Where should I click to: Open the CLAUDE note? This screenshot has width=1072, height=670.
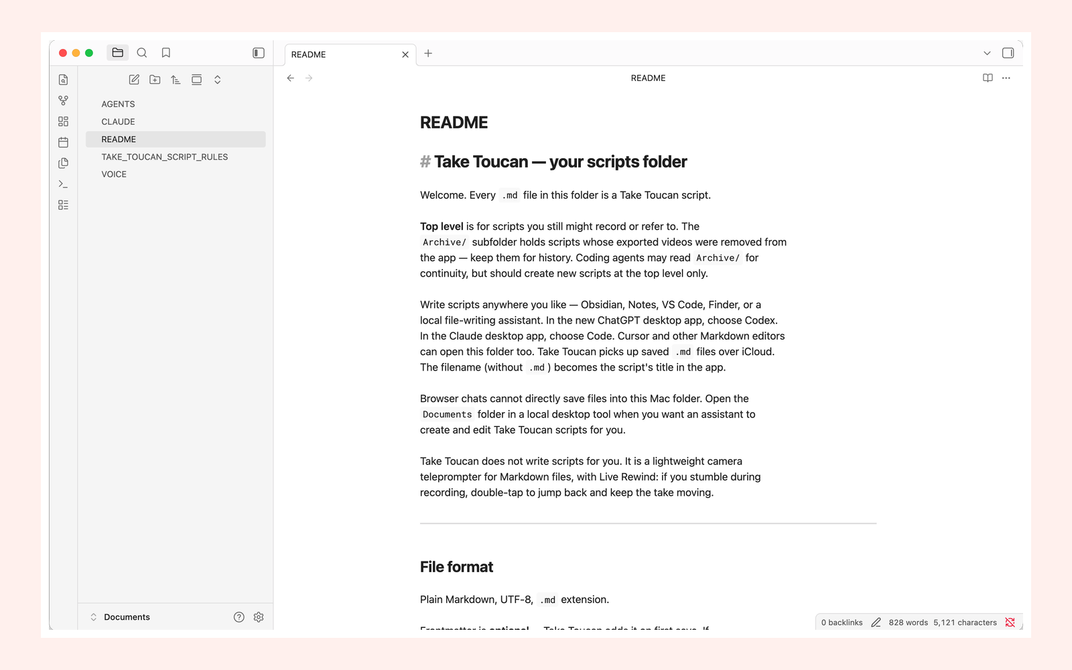click(x=176, y=121)
